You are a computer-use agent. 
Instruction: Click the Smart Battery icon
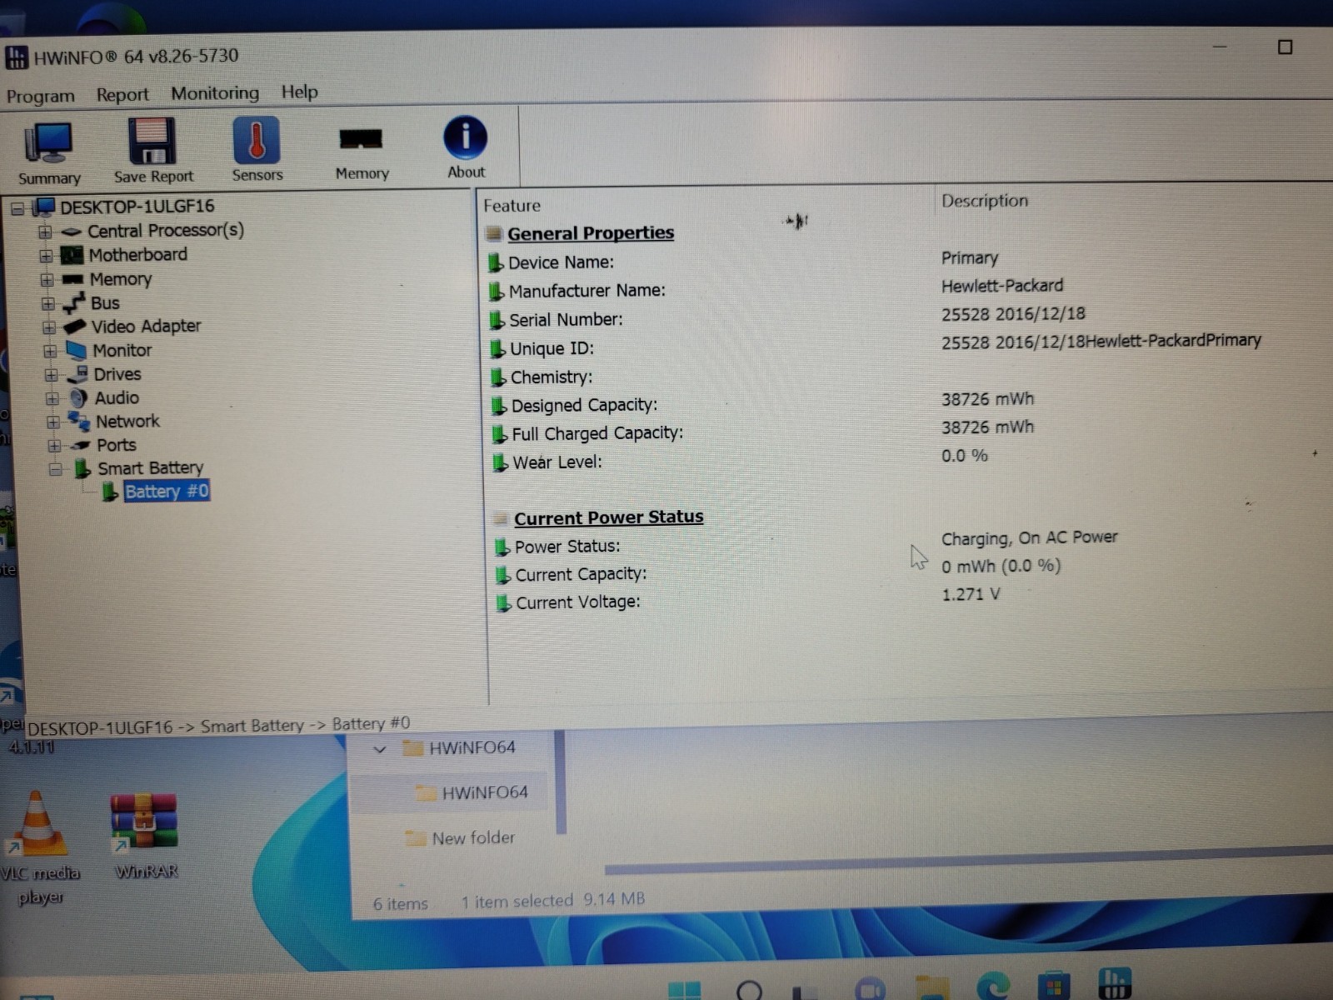(82, 468)
